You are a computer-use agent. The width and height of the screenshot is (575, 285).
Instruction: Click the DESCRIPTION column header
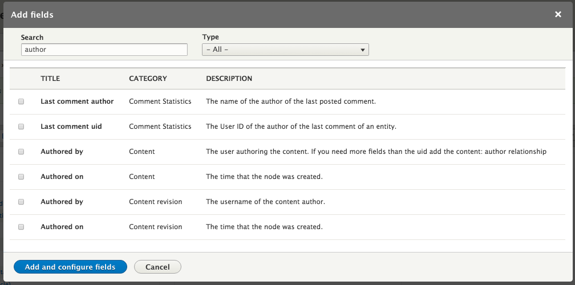229,79
